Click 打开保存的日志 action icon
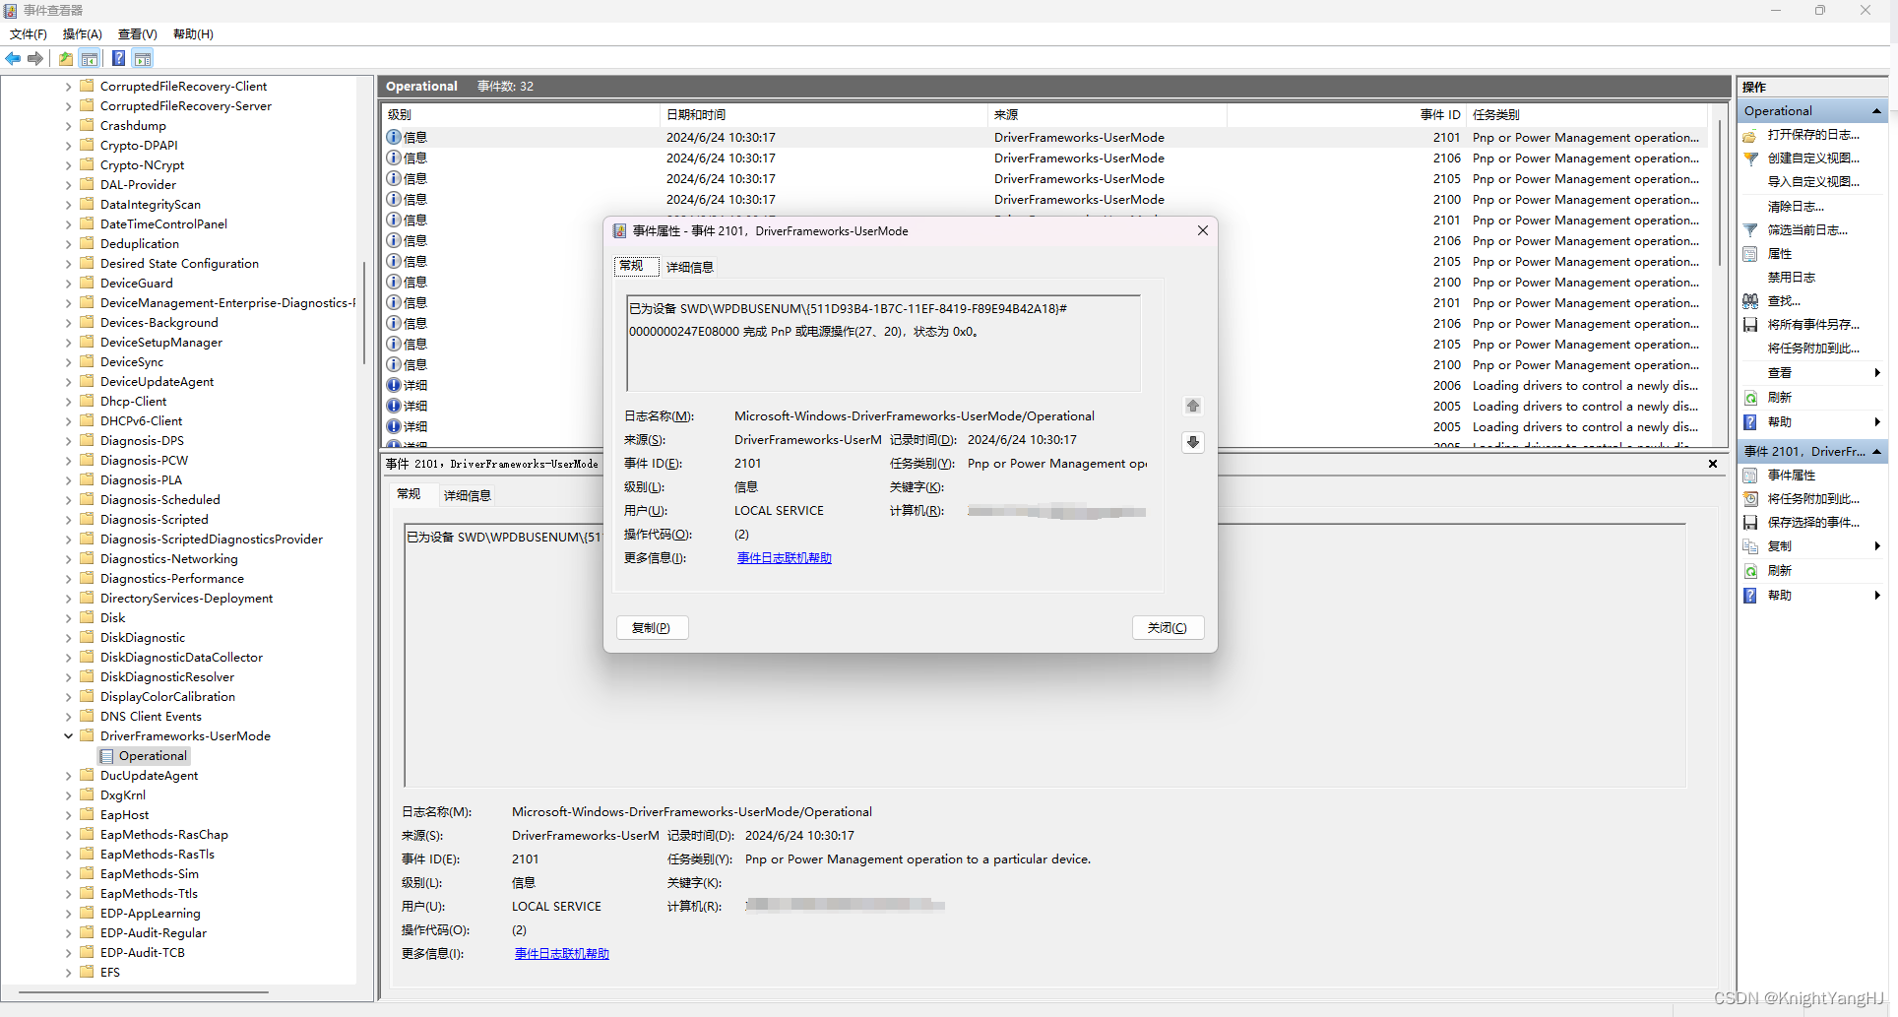The width and height of the screenshot is (1898, 1017). point(1750,135)
